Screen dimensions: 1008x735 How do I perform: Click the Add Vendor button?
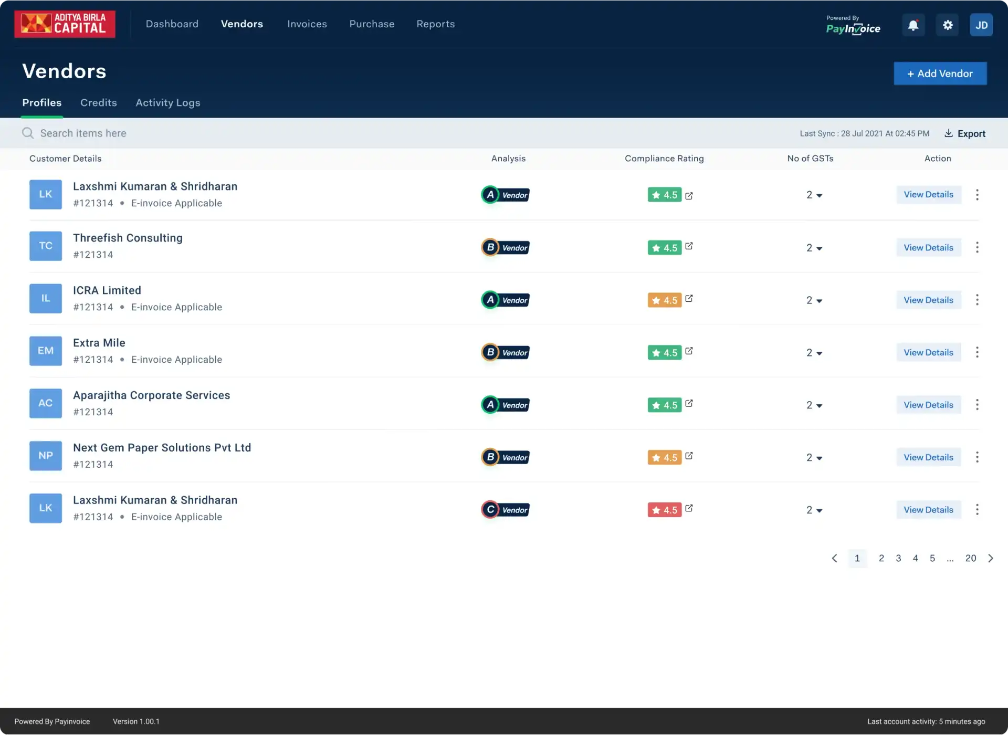coord(940,73)
